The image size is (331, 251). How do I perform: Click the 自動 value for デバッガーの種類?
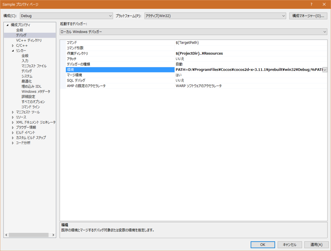pos(179,64)
